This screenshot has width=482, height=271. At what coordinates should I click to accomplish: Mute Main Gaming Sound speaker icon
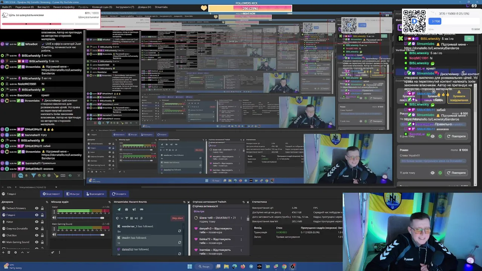(54, 234)
